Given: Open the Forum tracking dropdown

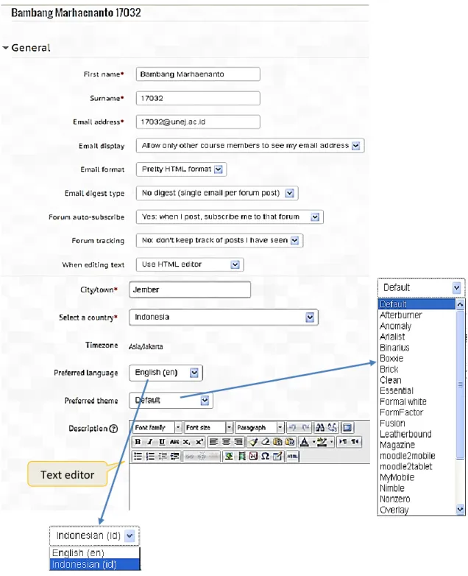Looking at the screenshot, I should (219, 240).
